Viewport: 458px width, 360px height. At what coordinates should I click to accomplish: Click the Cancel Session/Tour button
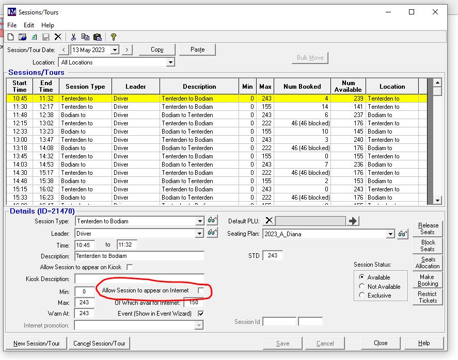pos(99,343)
